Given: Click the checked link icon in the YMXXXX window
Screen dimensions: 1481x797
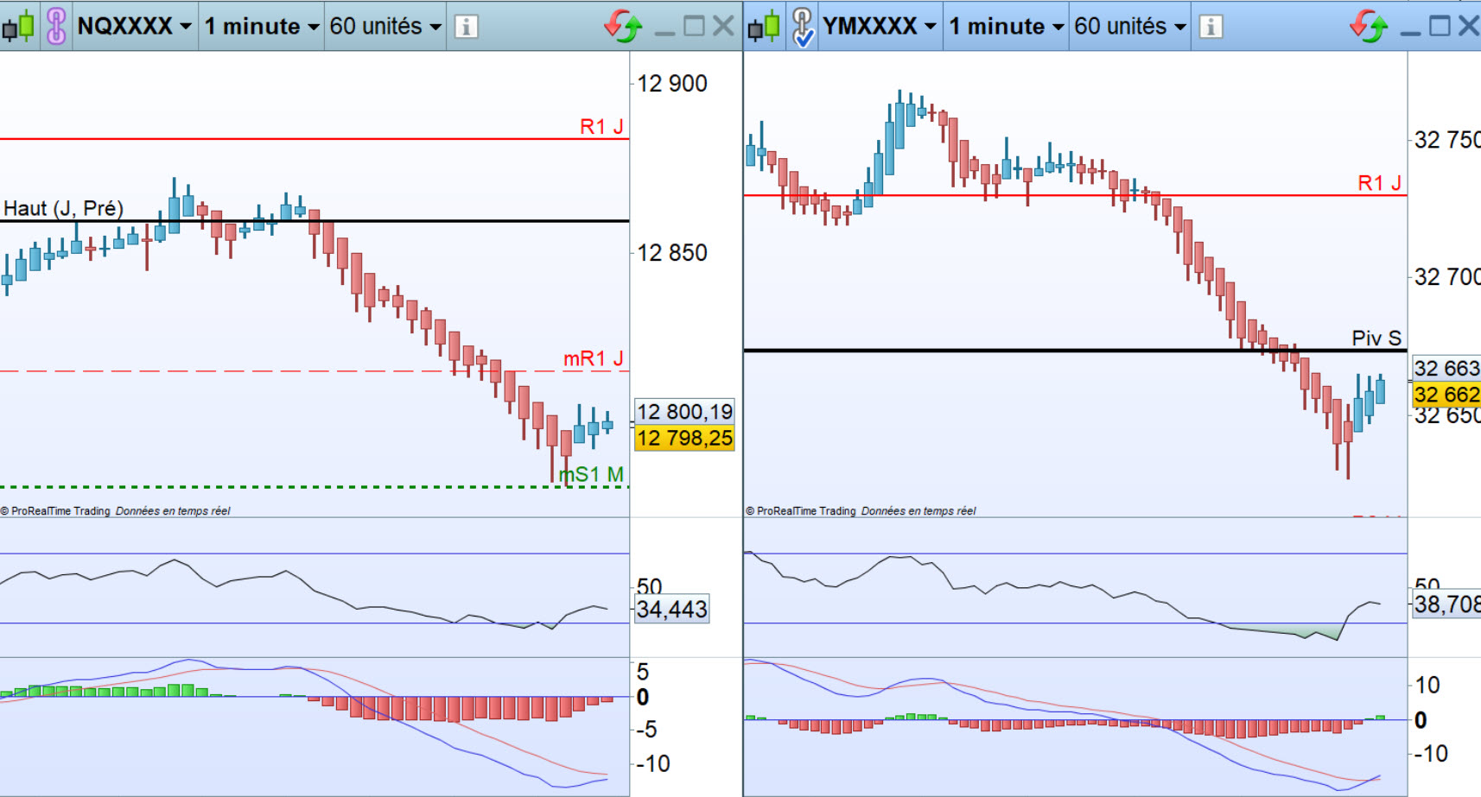Looking at the screenshot, I should click(803, 27).
